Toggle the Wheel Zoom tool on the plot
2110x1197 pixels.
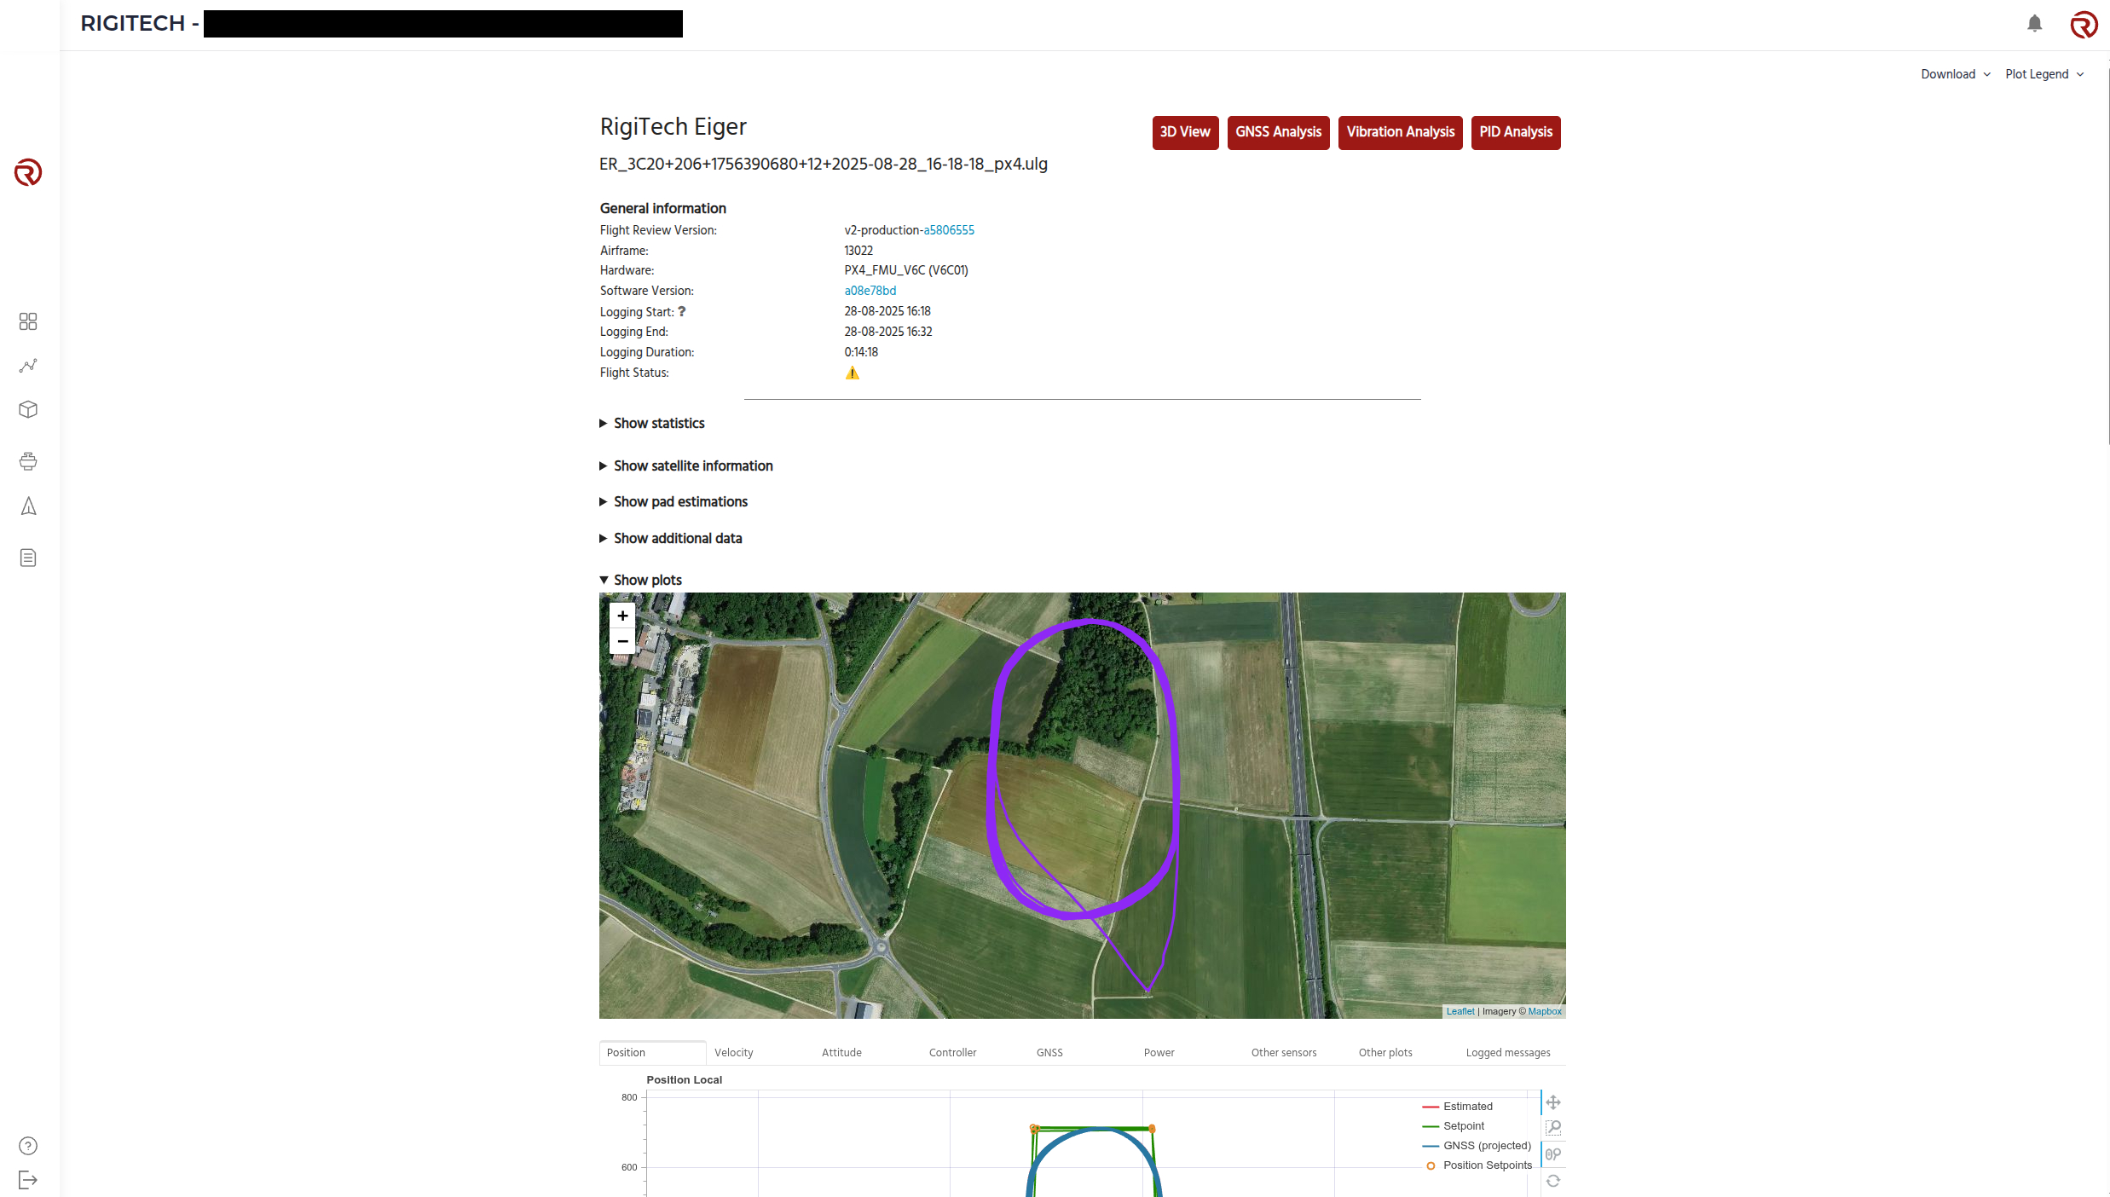tap(1553, 1154)
